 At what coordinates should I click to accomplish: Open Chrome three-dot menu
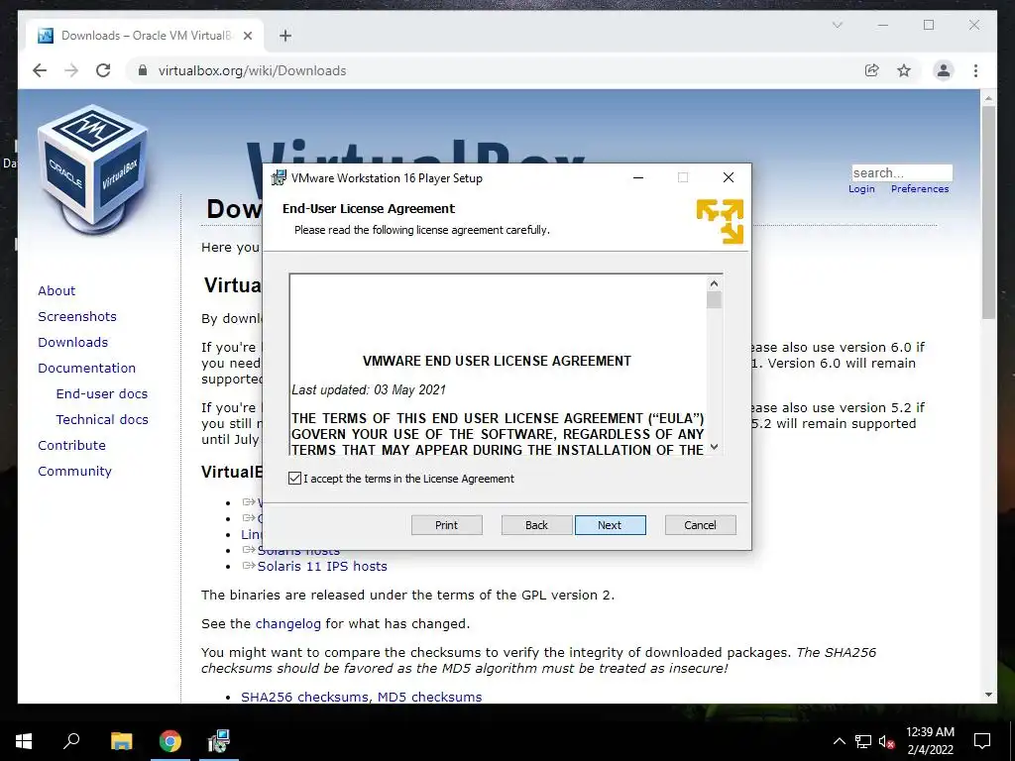975,70
